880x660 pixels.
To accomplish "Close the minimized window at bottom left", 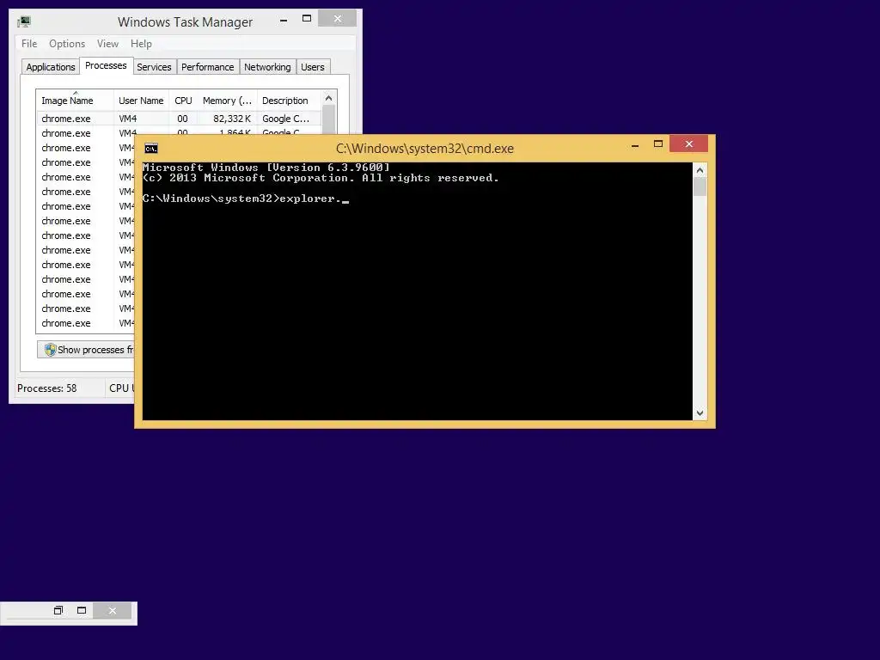I will coord(113,611).
